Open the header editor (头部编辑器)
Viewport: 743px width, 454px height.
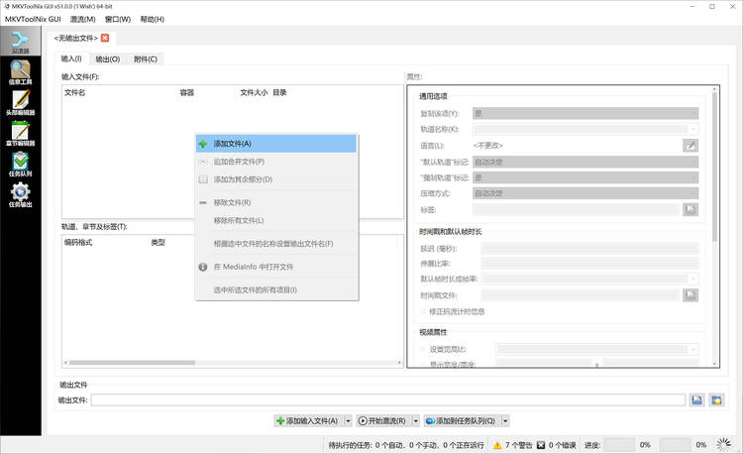click(21, 103)
